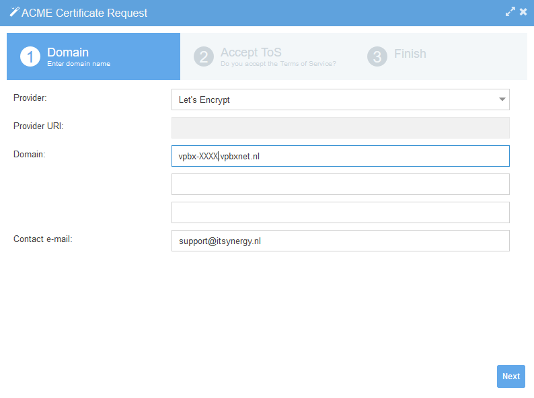This screenshot has width=534, height=398.
Task: Click the "Contact e-mail:" label
Action: click(43, 239)
